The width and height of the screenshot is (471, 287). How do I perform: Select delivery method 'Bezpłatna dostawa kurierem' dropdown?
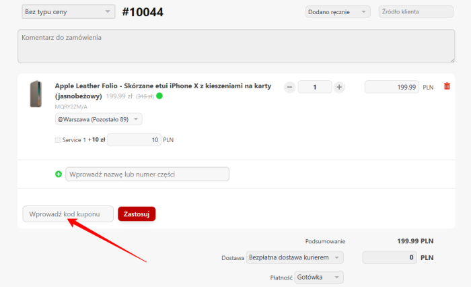pos(295,258)
